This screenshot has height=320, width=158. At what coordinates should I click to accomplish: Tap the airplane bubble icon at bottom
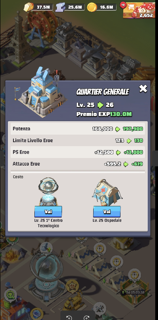tap(100, 309)
